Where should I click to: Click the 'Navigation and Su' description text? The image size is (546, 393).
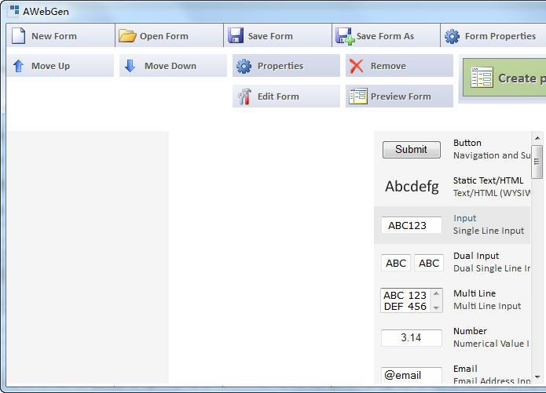(492, 155)
